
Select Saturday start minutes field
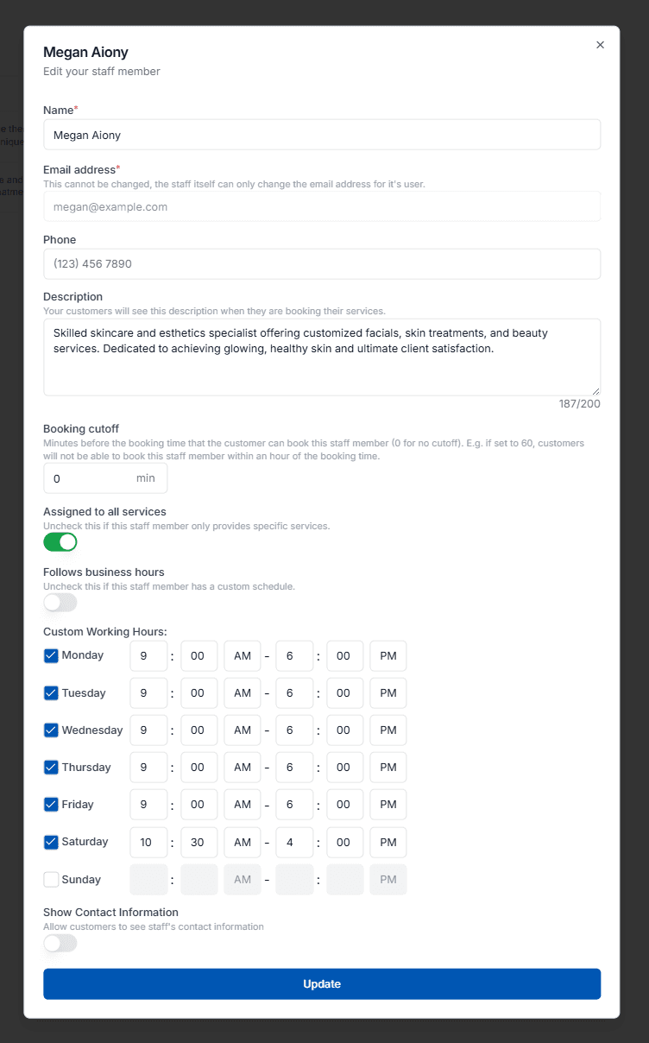pyautogui.click(x=198, y=843)
